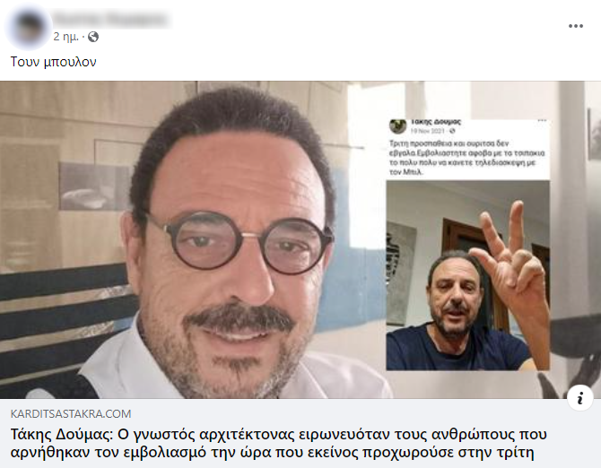This screenshot has width=601, height=468.
Task: Click the tiny globe icon beside the inset date
Action: [x=452, y=131]
